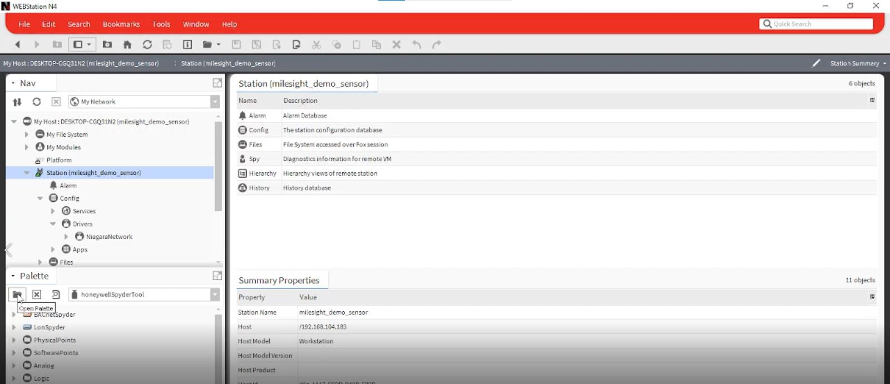
Task: Expand the Apps node
Action: [53, 250]
